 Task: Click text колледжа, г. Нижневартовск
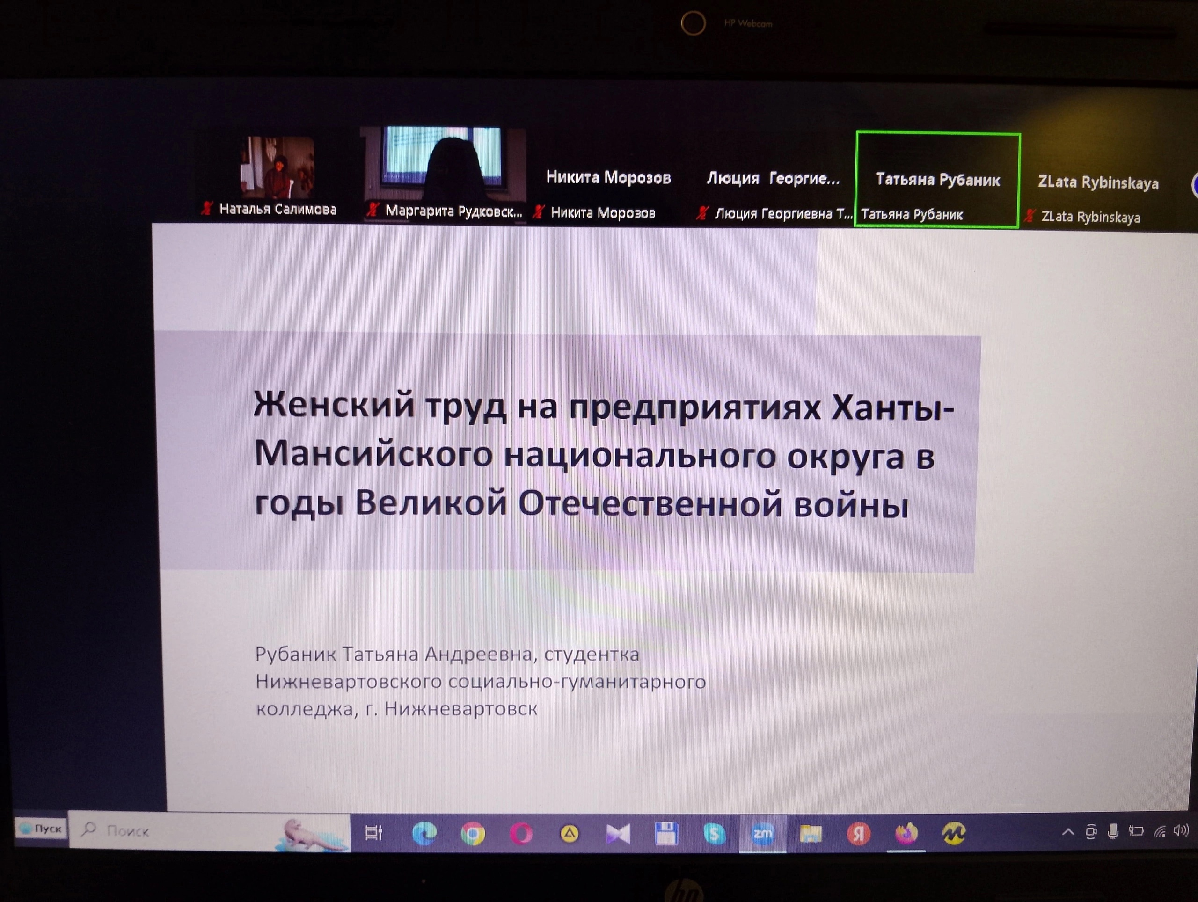[x=396, y=708]
